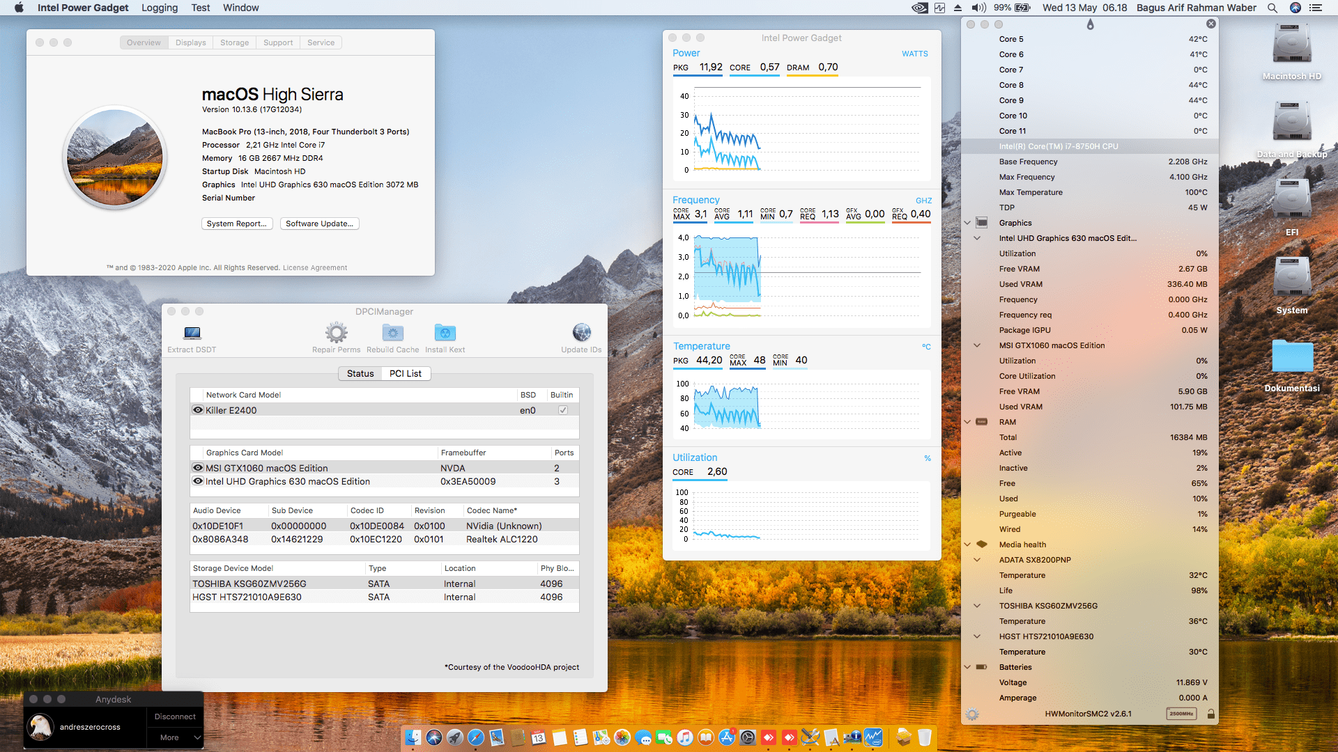
Task: Open Intel Power Gadget dock icon
Action: tap(873, 737)
